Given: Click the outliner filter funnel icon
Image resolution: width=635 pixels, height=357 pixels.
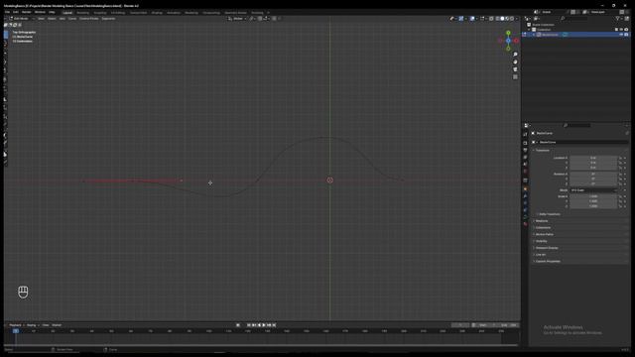Looking at the screenshot, I should [x=617, y=19].
